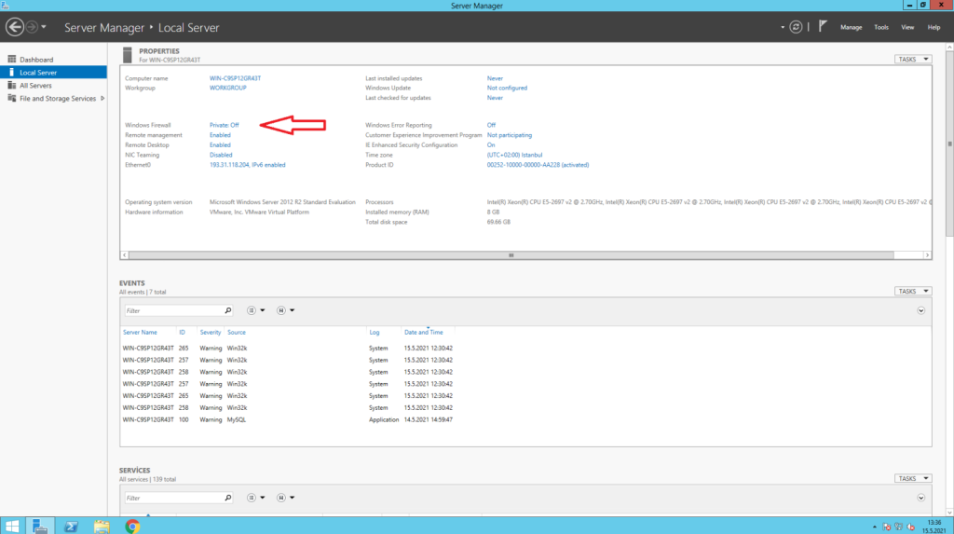Open the Windows Start button
This screenshot has height=534, width=954.
click(x=12, y=527)
